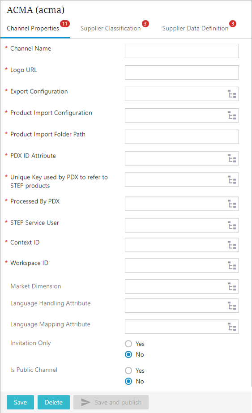Open node picker for Export Configuration
Screen dimensions: 252x413
coord(232,94)
